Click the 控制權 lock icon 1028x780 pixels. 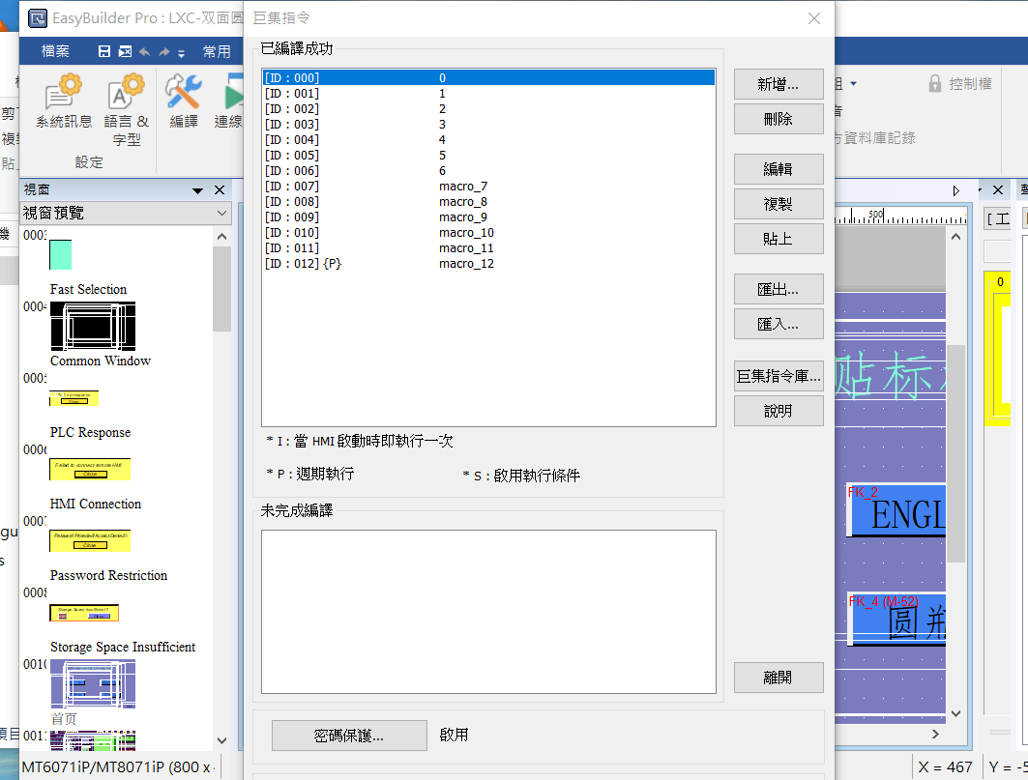tap(935, 84)
